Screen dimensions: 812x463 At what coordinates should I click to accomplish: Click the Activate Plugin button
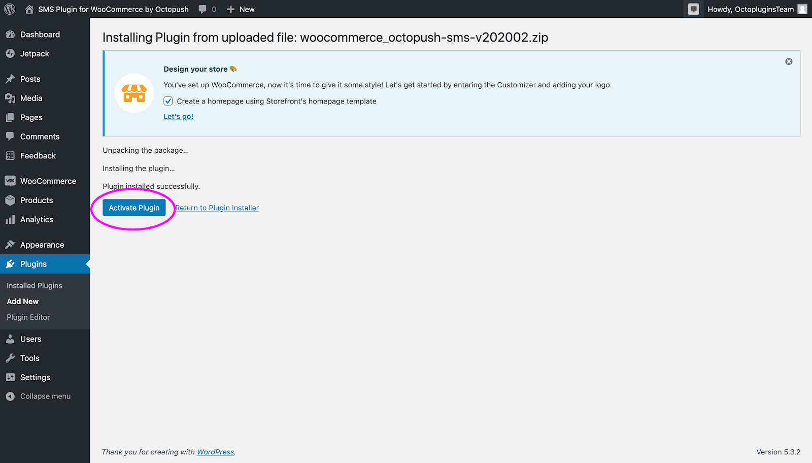pyautogui.click(x=134, y=208)
